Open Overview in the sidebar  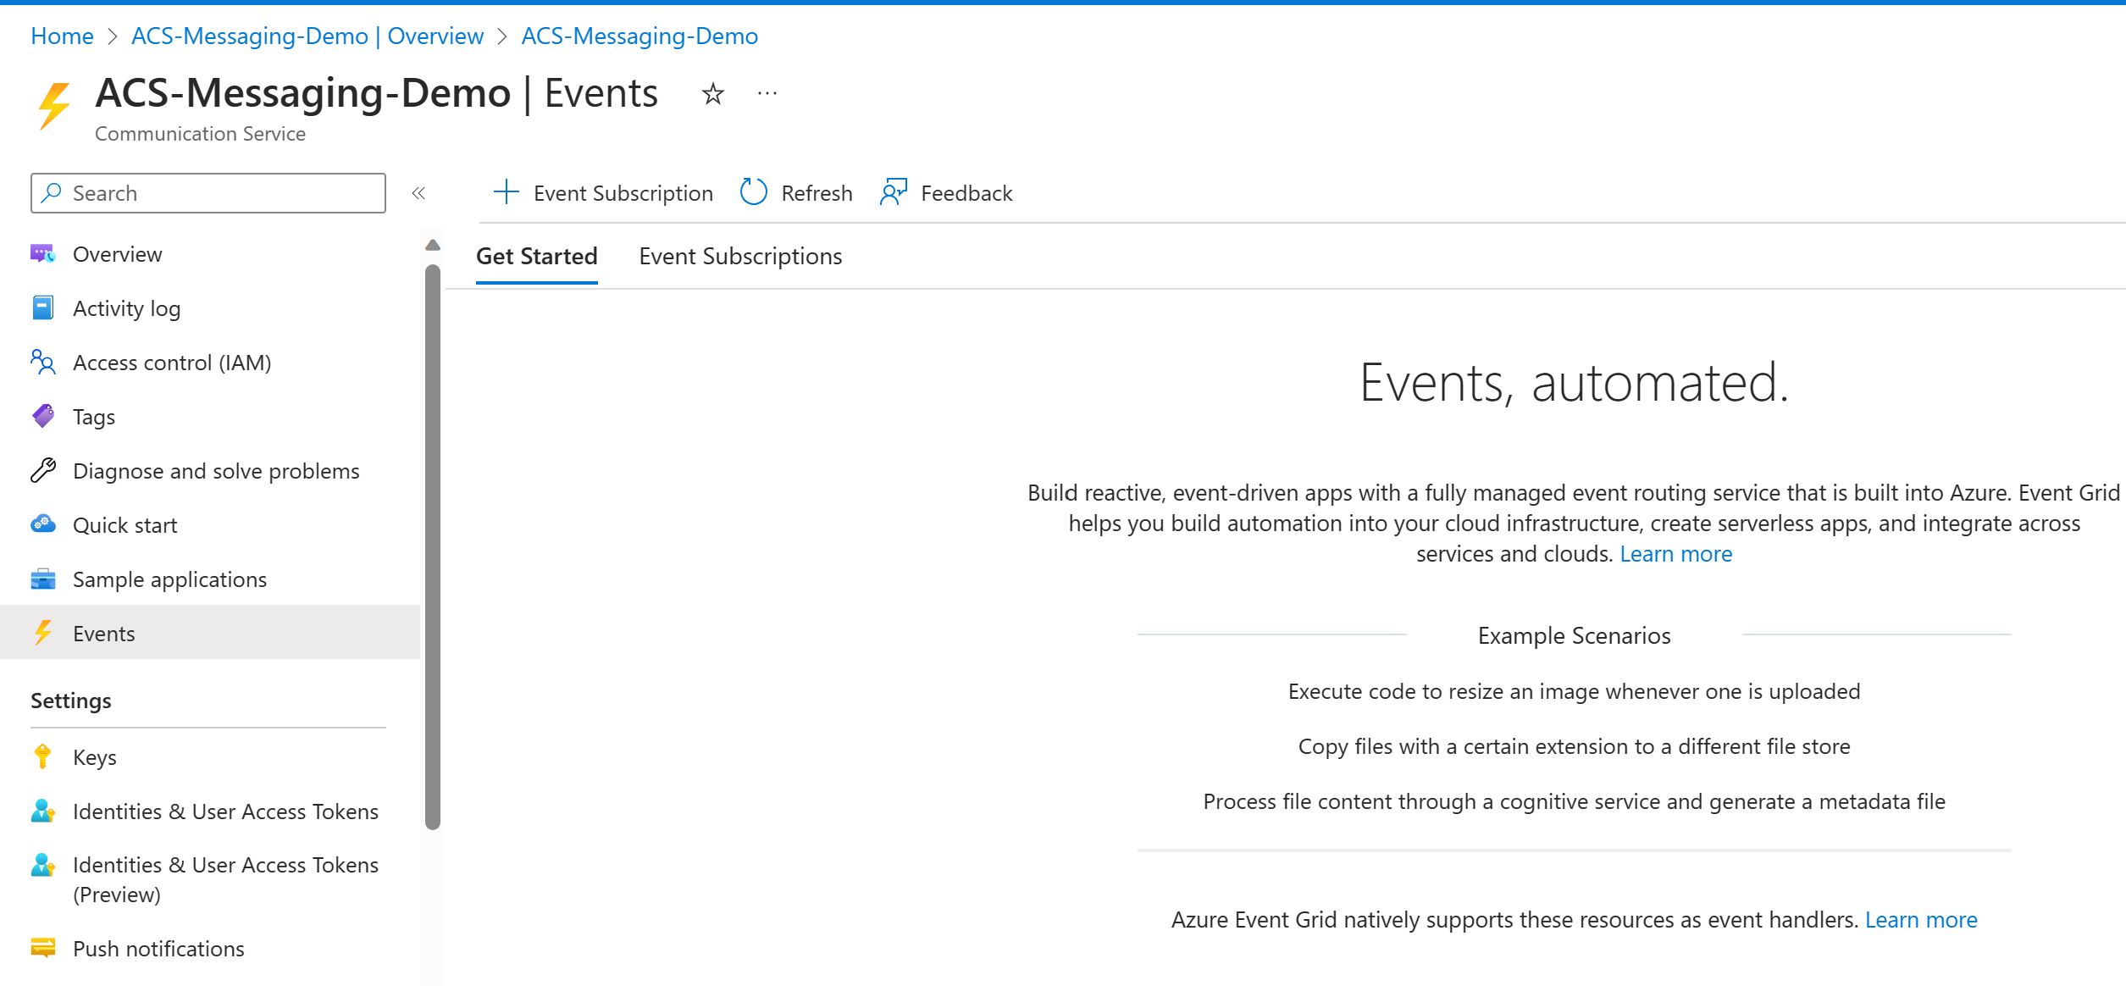pyautogui.click(x=117, y=254)
